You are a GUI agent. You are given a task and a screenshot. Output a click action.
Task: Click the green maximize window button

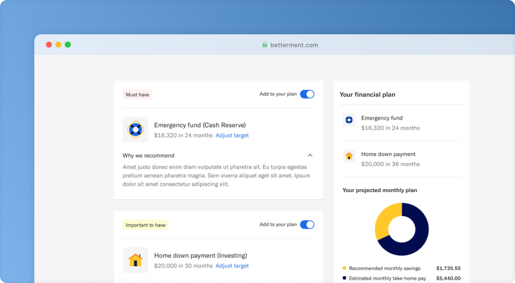(x=68, y=45)
